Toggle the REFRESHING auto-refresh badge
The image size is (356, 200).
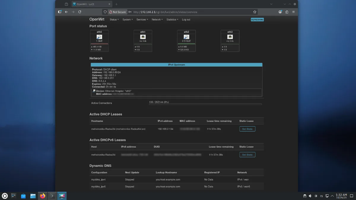tap(257, 20)
